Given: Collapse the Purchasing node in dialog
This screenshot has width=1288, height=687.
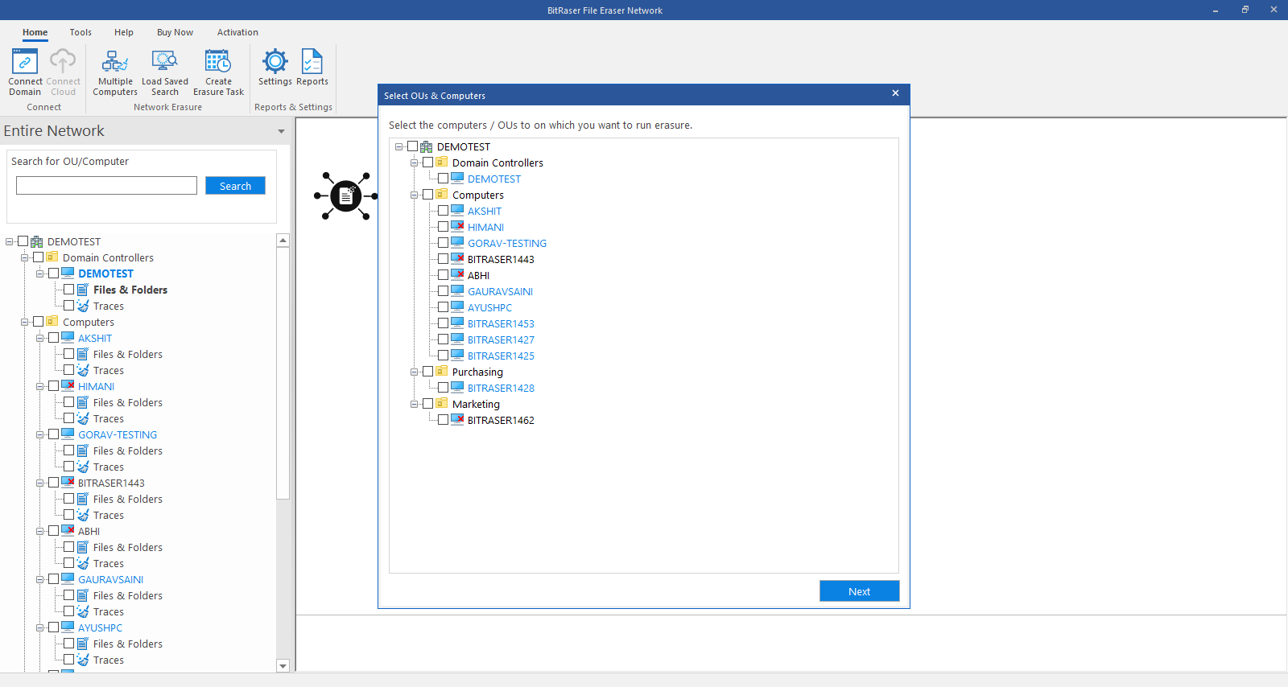Looking at the screenshot, I should coord(414,372).
